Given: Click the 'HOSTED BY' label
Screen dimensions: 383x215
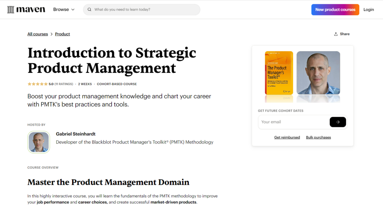Looking at the screenshot, I should [x=36, y=125].
